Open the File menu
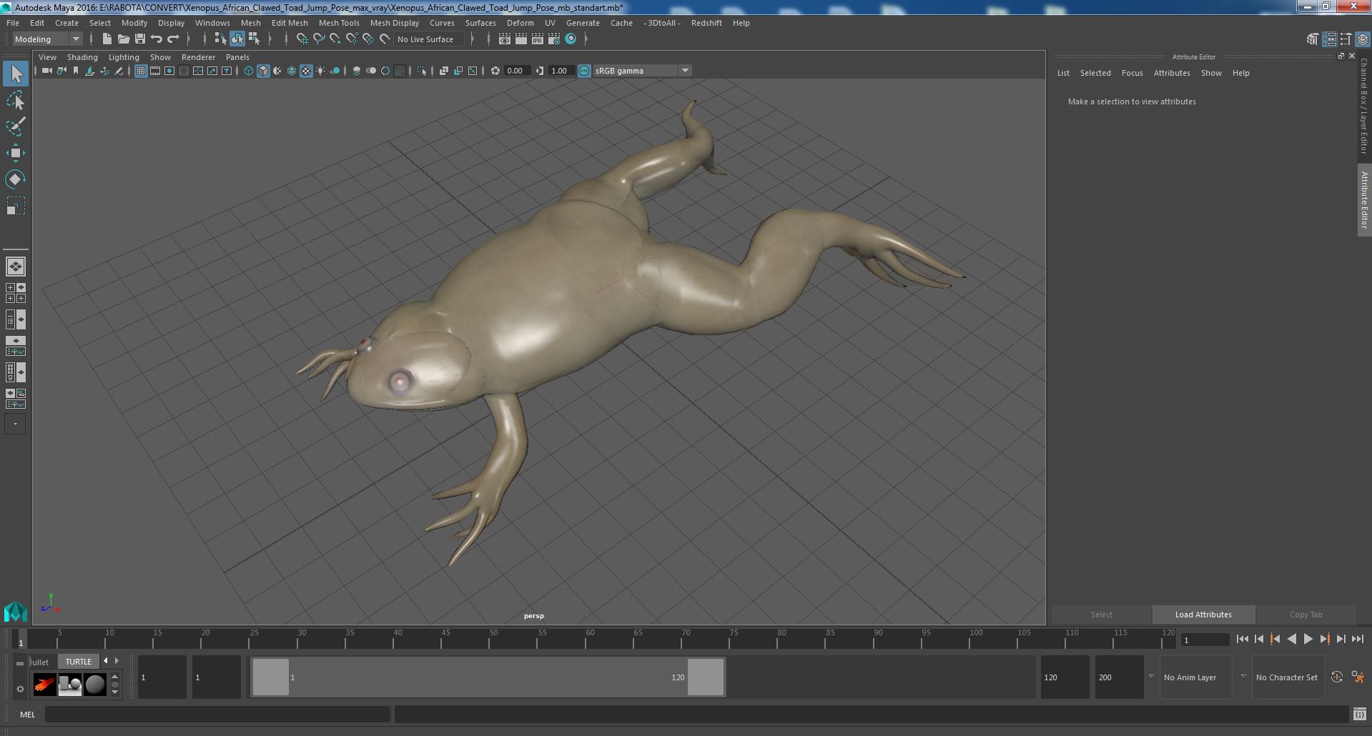1372x736 pixels. click(x=13, y=23)
